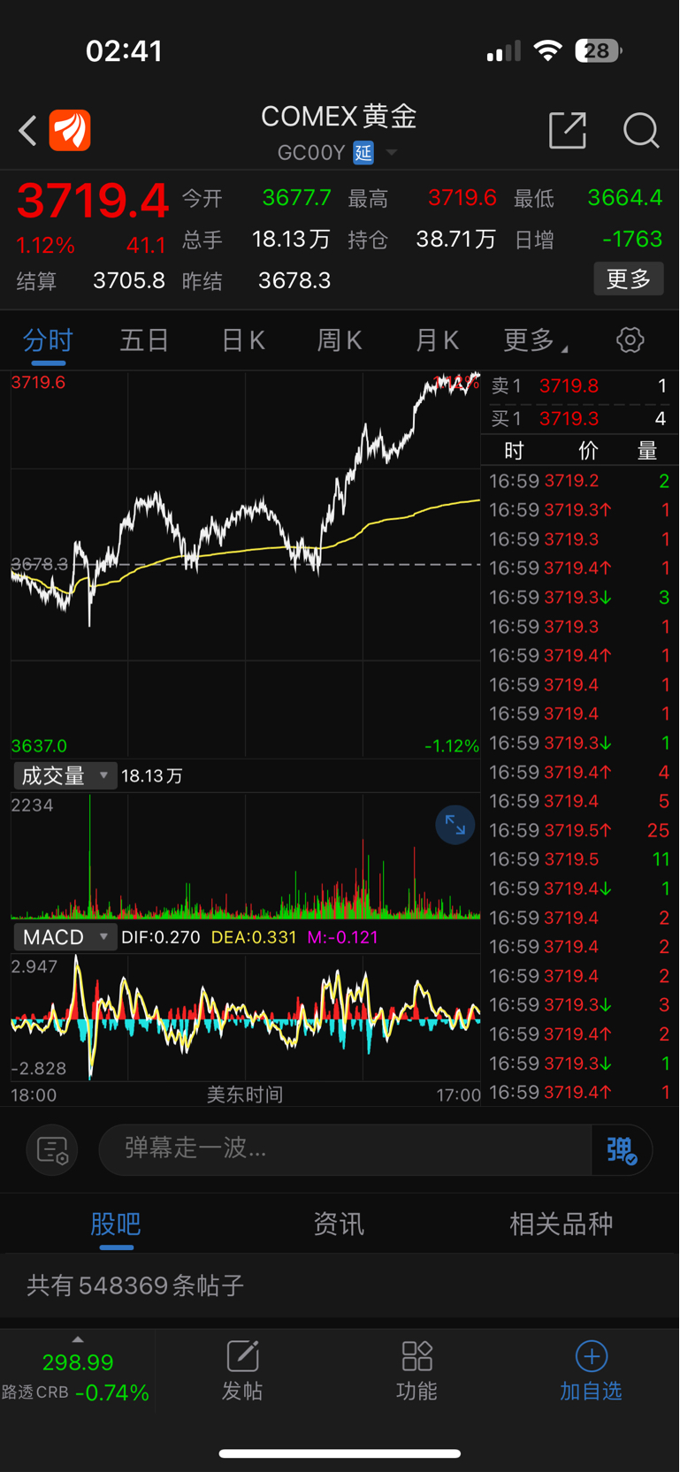Tap the 弹幕走一波 comment input field
The image size is (680, 1472).
coord(345,1150)
